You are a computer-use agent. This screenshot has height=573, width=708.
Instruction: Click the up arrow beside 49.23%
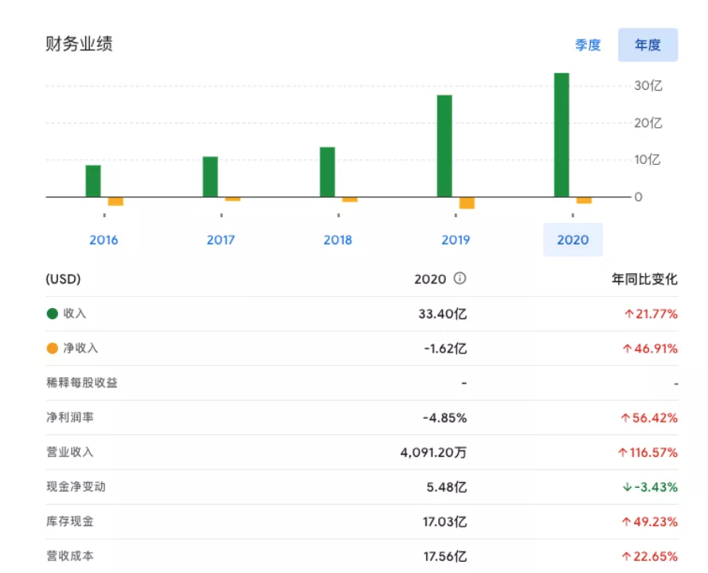pos(628,521)
